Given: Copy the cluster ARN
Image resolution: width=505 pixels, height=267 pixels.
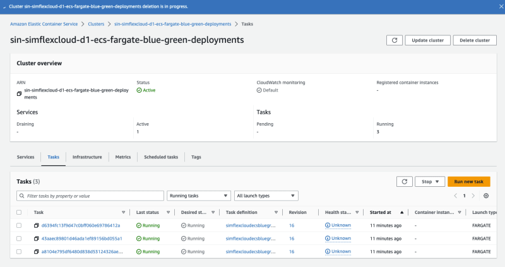Looking at the screenshot, I should [x=20, y=93].
